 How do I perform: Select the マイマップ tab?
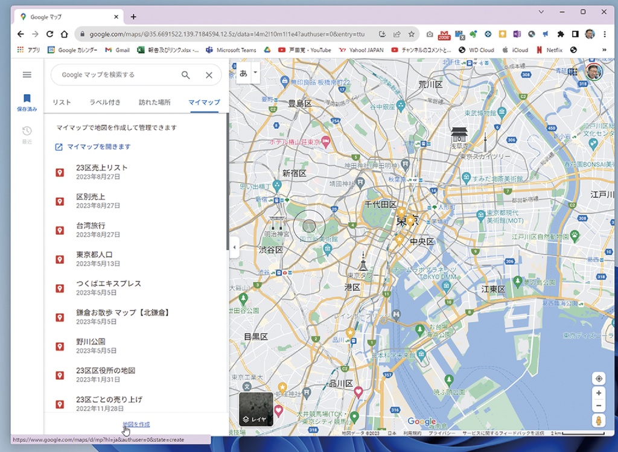(x=204, y=103)
